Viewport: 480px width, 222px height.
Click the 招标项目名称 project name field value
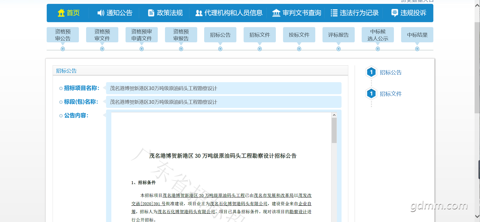(x=224, y=88)
